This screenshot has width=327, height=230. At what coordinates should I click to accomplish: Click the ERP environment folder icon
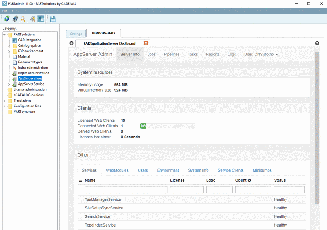pyautogui.click(x=14, y=51)
